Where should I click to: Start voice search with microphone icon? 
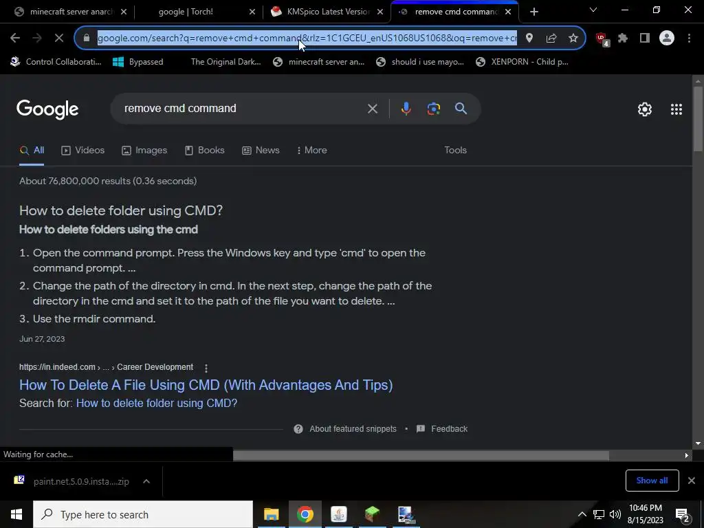[406, 109]
